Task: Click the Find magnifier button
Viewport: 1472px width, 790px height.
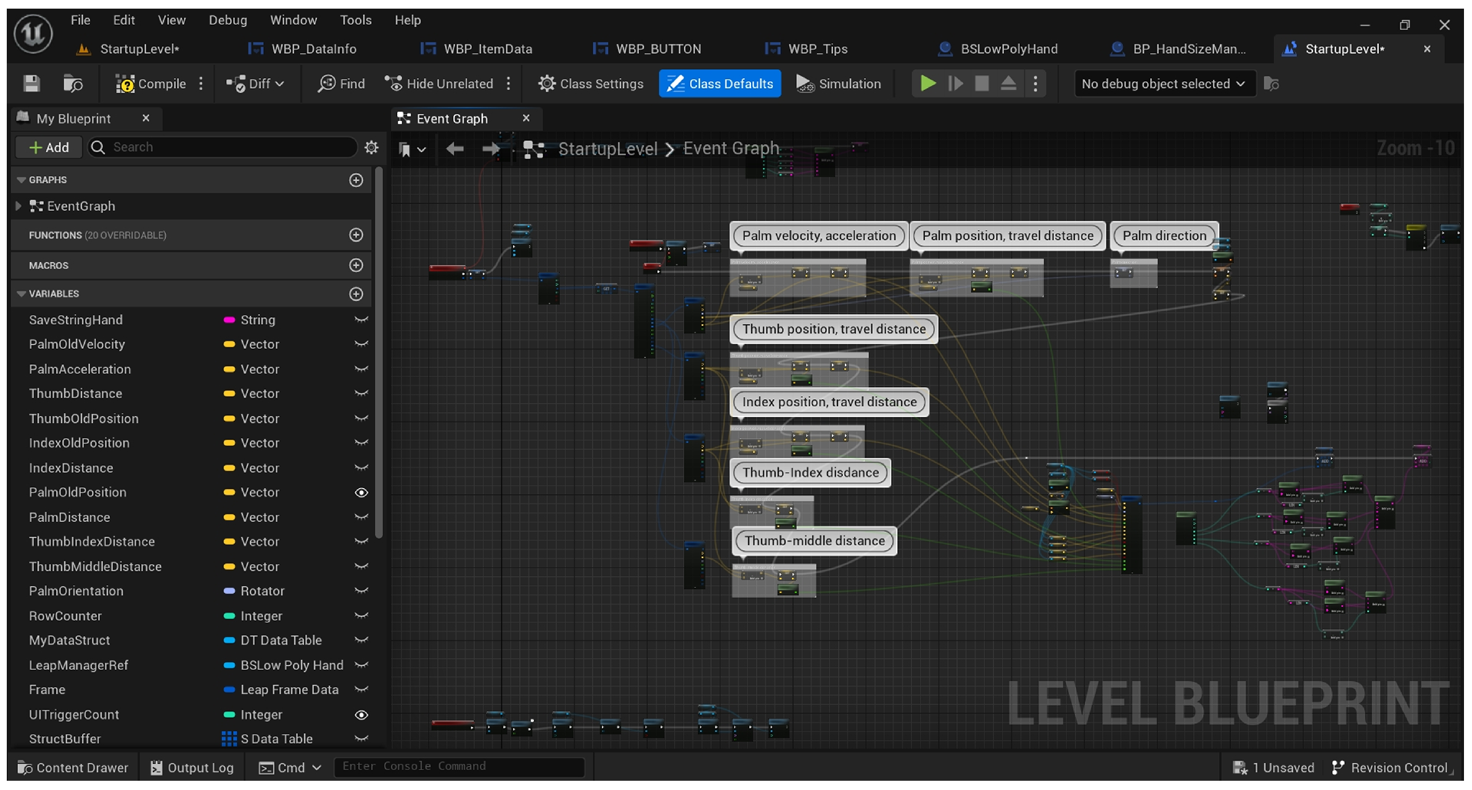Action: point(341,84)
